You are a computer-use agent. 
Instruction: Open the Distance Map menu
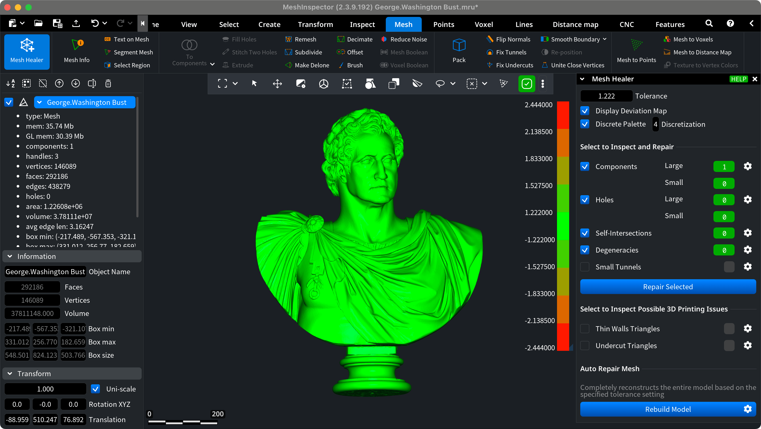576,24
